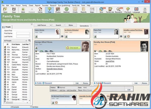This screenshot has height=109, width=151.
Task: Select the People tab
Action: [x=7, y=27]
